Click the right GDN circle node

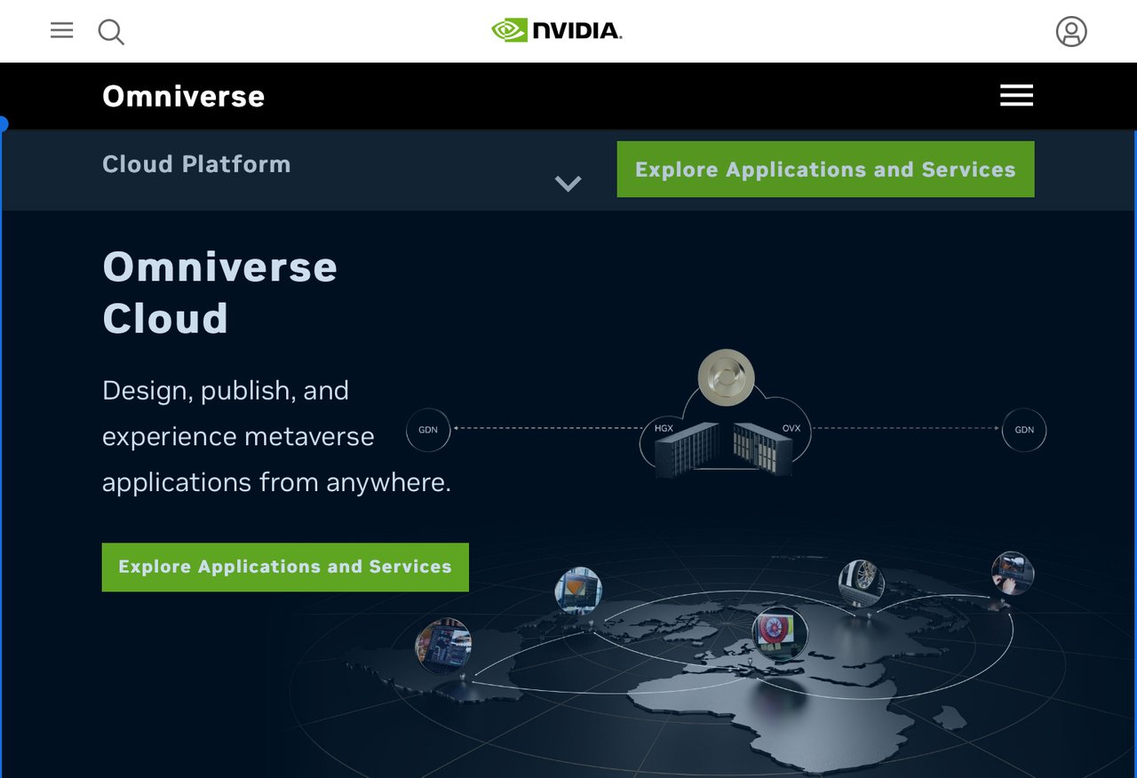(1024, 430)
